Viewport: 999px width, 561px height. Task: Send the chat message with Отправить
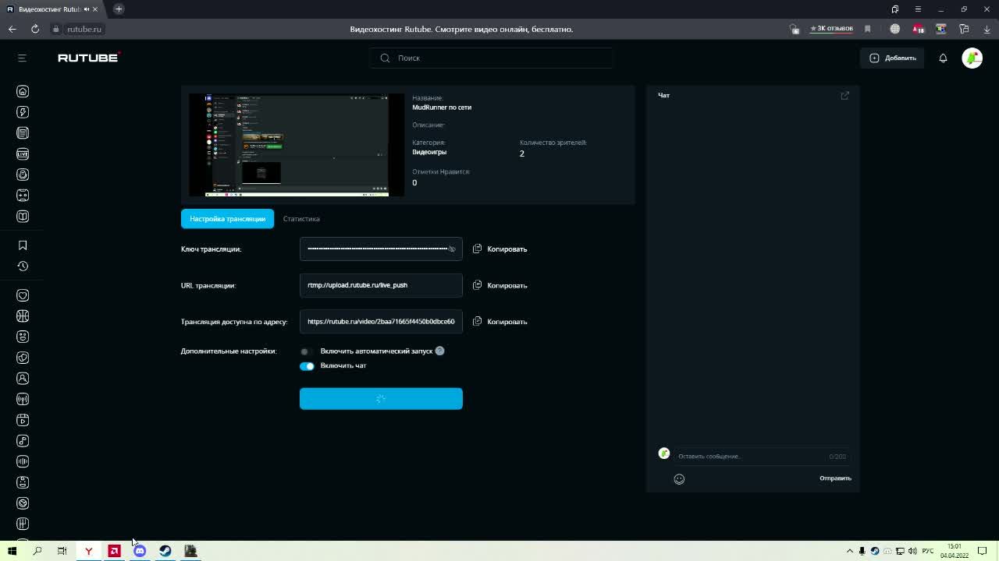pos(835,478)
